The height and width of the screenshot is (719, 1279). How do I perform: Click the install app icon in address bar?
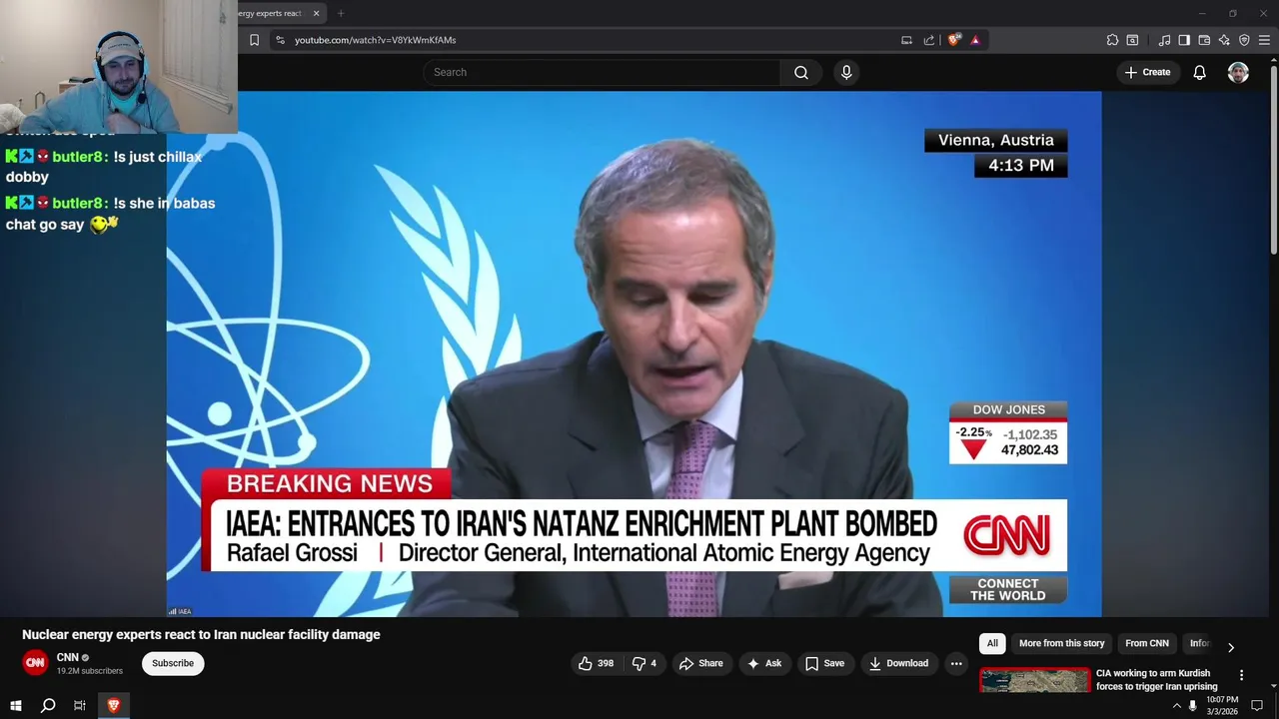click(906, 40)
